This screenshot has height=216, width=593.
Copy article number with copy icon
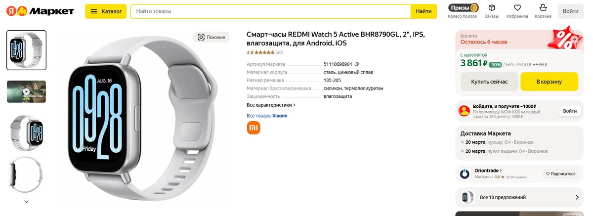point(357,64)
